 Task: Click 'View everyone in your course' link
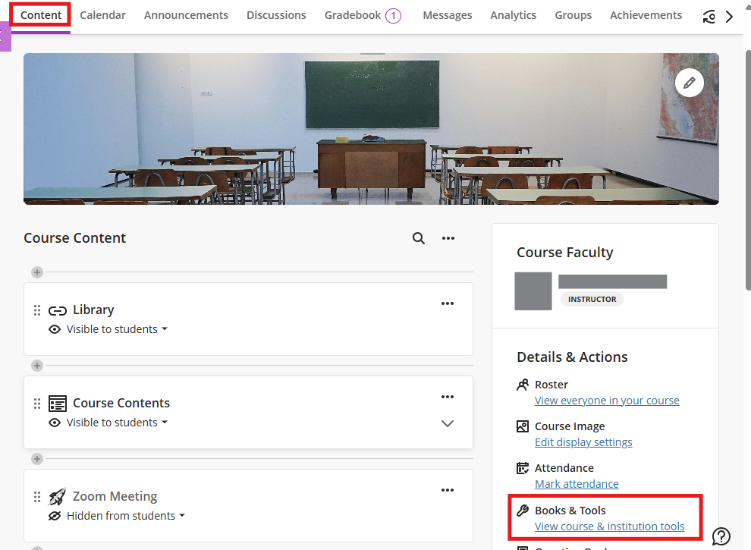607,401
